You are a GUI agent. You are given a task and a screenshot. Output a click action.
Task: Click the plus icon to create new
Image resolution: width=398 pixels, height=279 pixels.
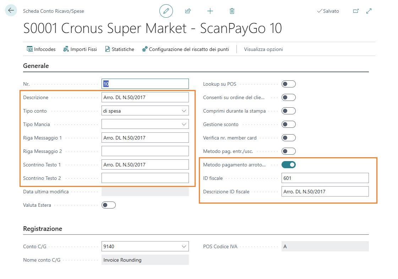coord(210,11)
